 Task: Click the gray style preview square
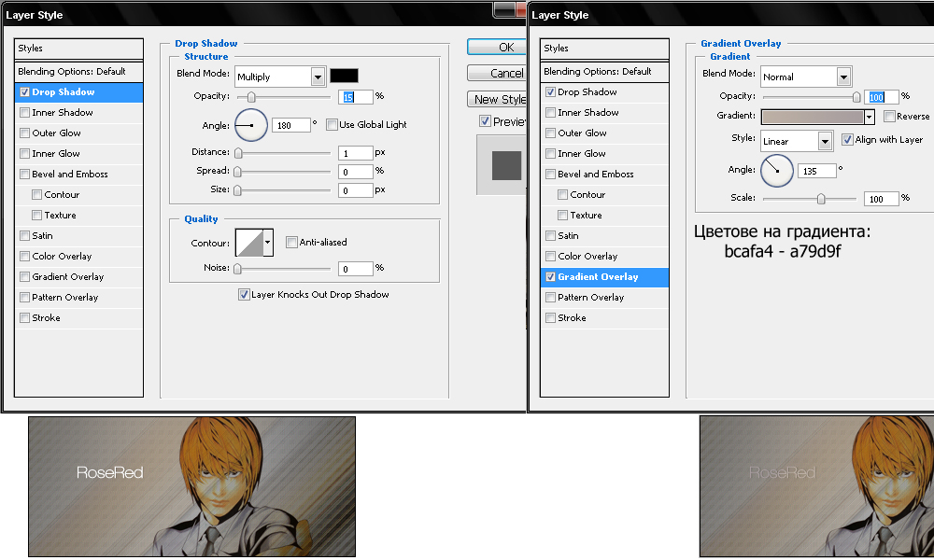[x=506, y=165]
